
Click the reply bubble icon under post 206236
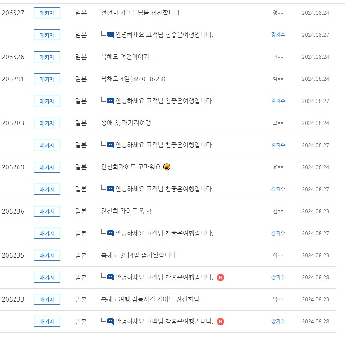[110, 233]
